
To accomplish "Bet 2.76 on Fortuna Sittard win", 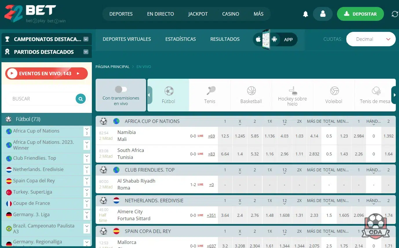I will (255, 215).
